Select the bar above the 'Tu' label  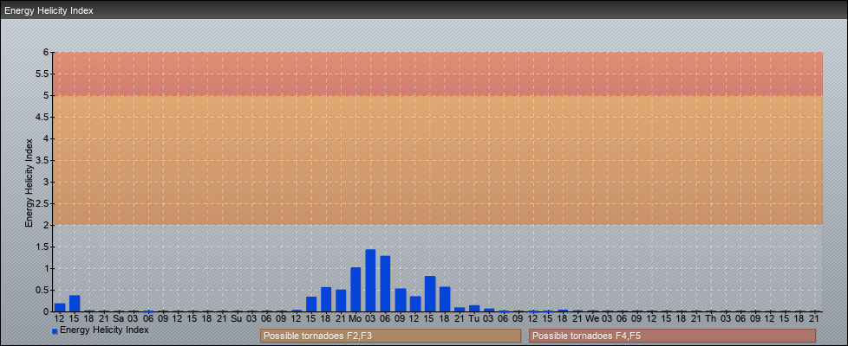tap(473, 308)
